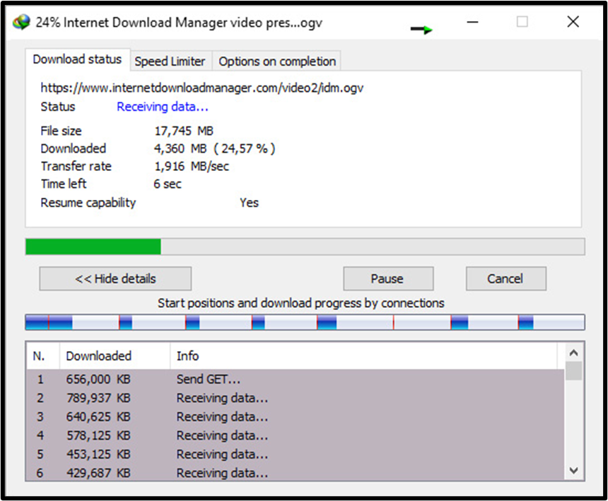Click the downloaded value 4,360 MB
Image resolution: width=608 pixels, height=501 pixels.
coord(180,148)
